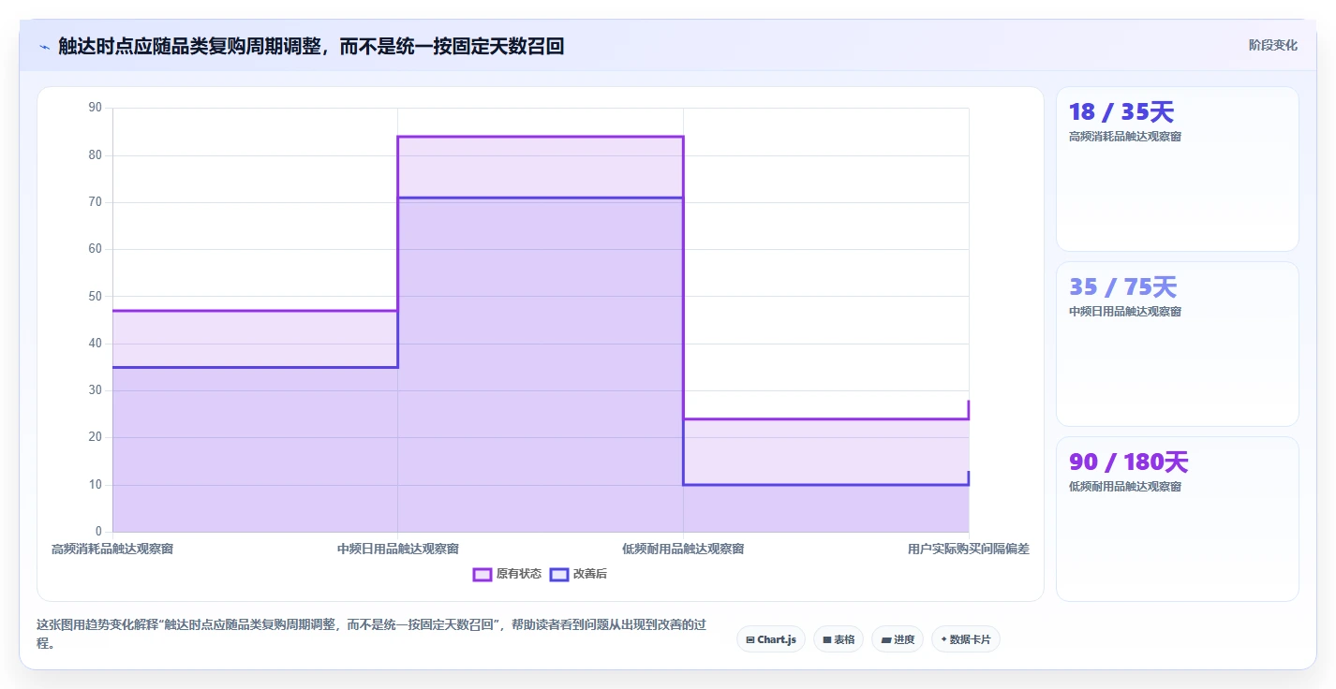Click the 表格 tag
This screenshot has height=689, width=1336.
pos(839,639)
